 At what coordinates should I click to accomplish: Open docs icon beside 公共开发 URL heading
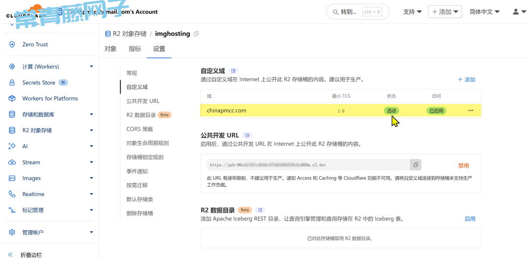pyautogui.click(x=247, y=136)
